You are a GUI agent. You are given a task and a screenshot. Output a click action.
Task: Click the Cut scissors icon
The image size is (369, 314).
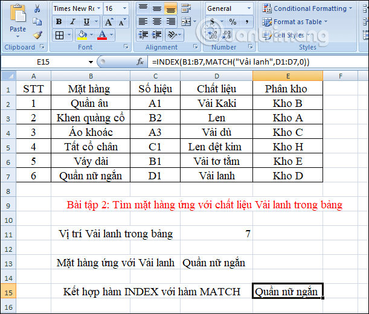coord(37,8)
